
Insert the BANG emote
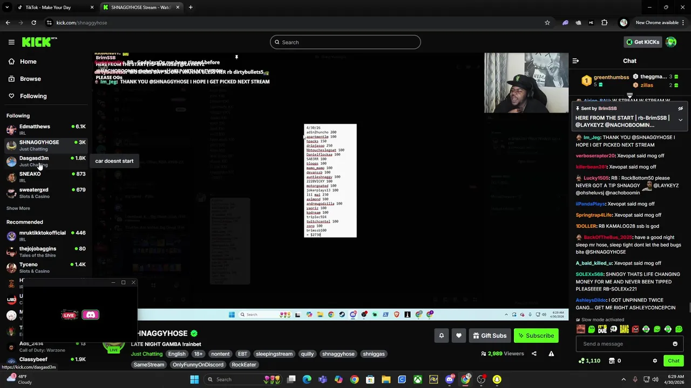click(624, 329)
